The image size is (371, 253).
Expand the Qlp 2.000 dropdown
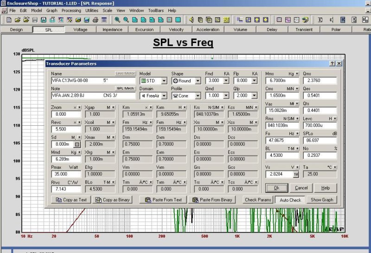[254, 96]
